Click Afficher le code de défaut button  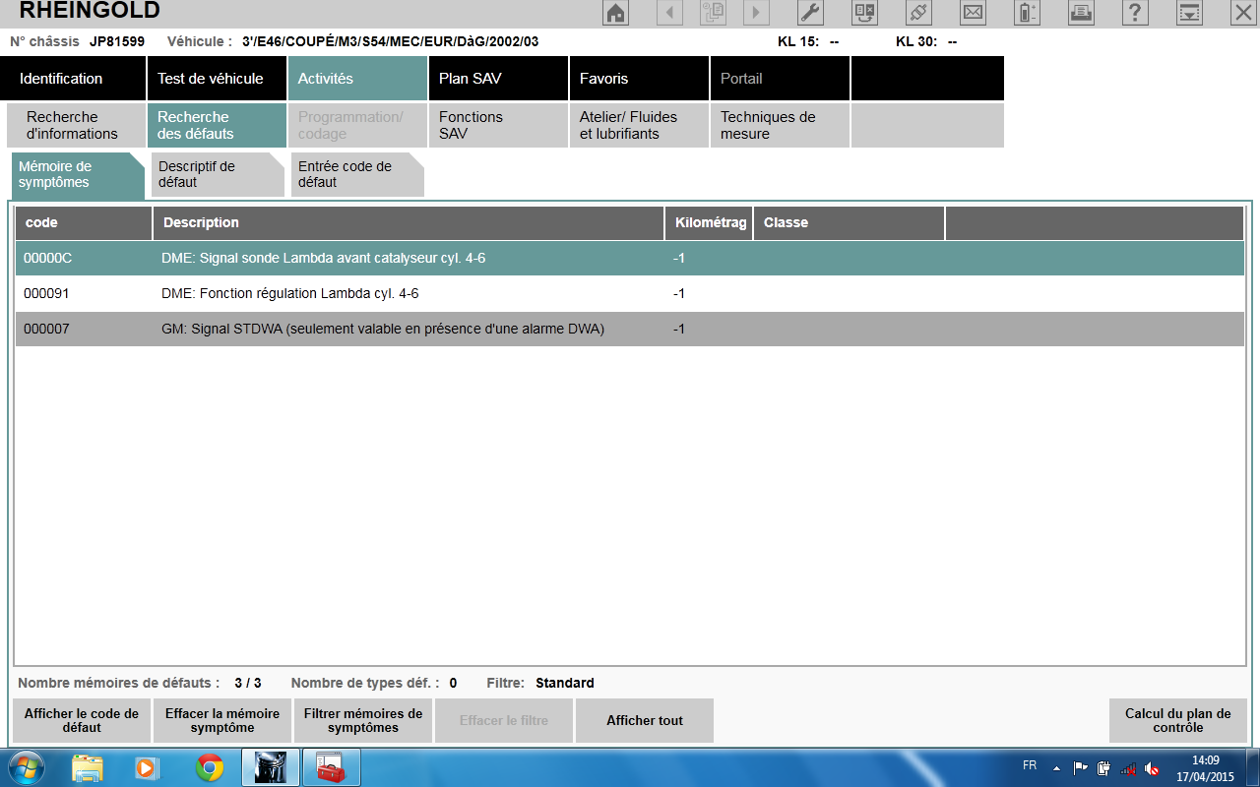pos(82,721)
